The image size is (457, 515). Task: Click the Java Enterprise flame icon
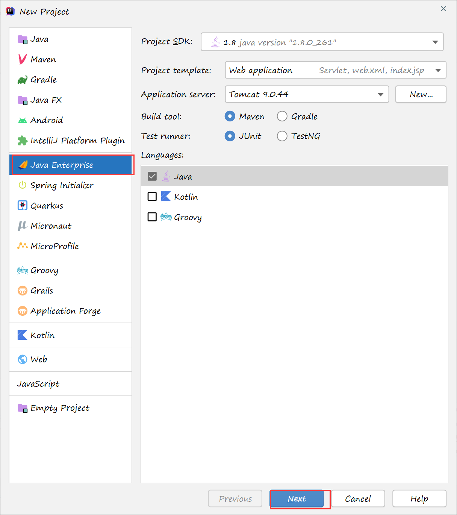[x=23, y=165]
